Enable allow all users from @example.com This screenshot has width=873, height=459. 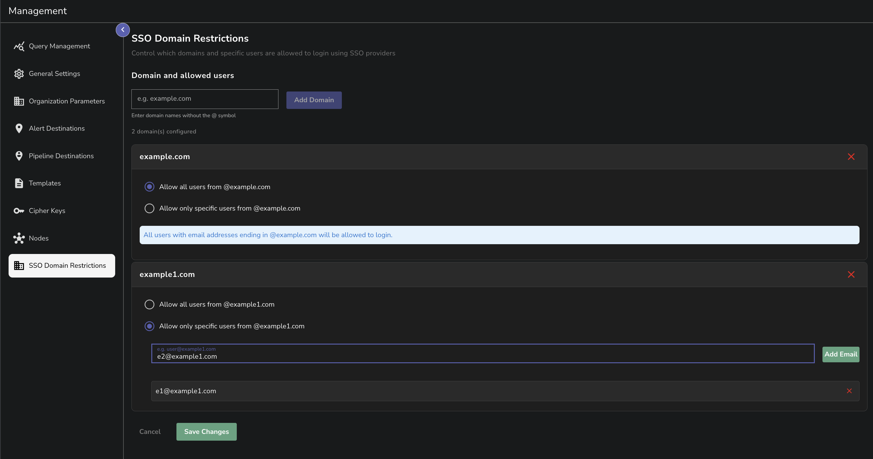[x=149, y=187]
